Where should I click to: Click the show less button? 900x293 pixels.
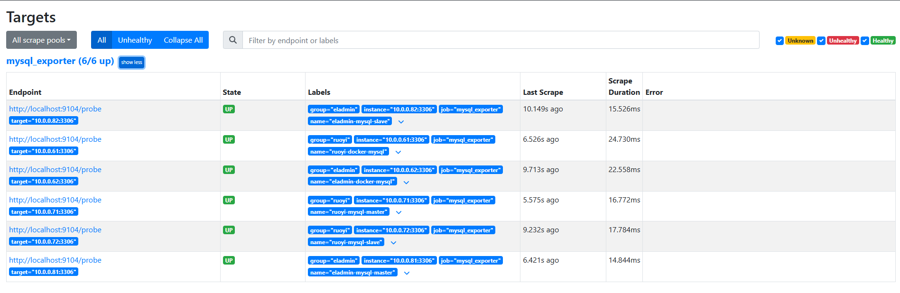pyautogui.click(x=131, y=63)
